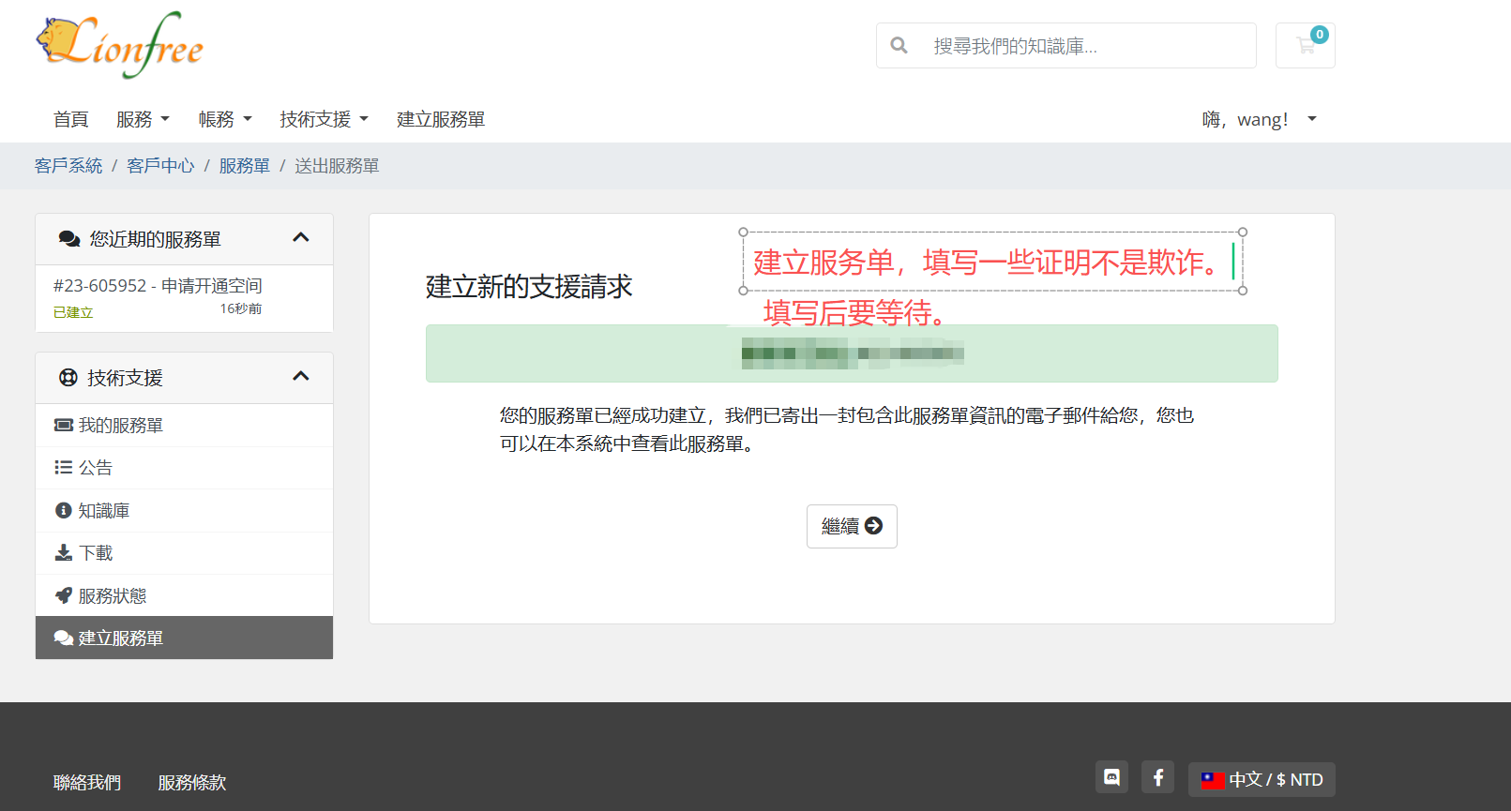The image size is (1511, 811).
Task: Select 服務狀態 in sidebar
Action: coord(184,595)
